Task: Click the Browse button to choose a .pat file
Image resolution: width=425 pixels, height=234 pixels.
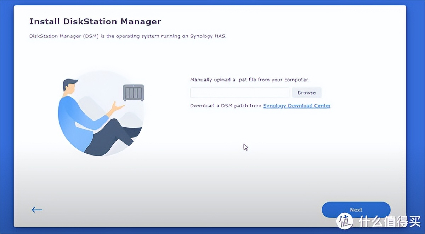Action: [307, 93]
